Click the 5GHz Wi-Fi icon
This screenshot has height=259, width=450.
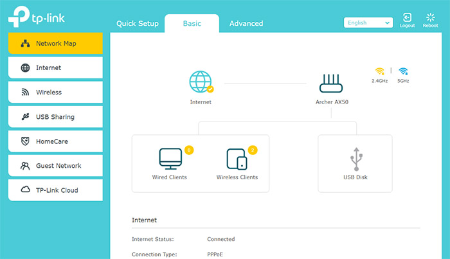pyautogui.click(x=403, y=71)
